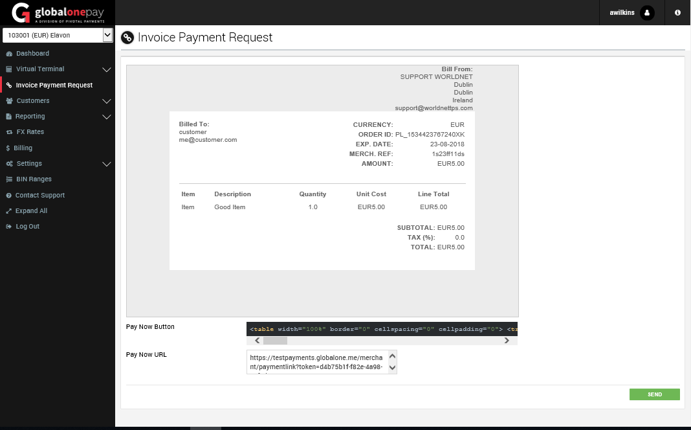Click the Invoice Payment Request link icon in sidebar
Viewport: 691px width, 430px height.
[x=9, y=85]
